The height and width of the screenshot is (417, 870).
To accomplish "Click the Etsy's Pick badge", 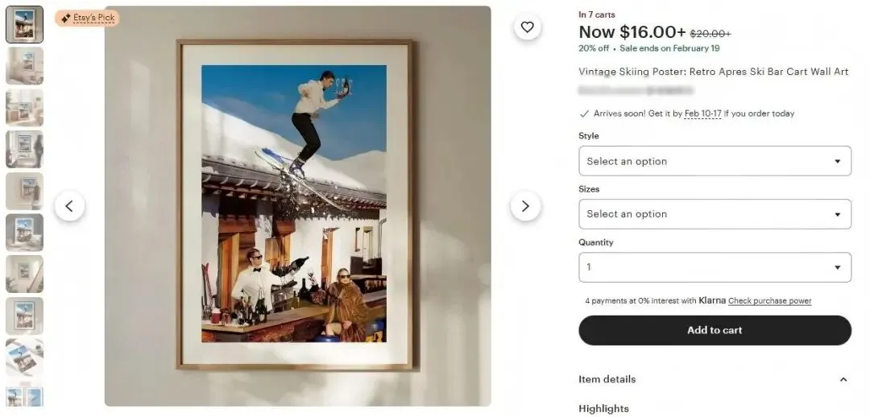I will click(87, 18).
